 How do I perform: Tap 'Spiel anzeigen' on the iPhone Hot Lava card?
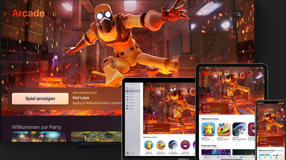click(x=263, y=143)
